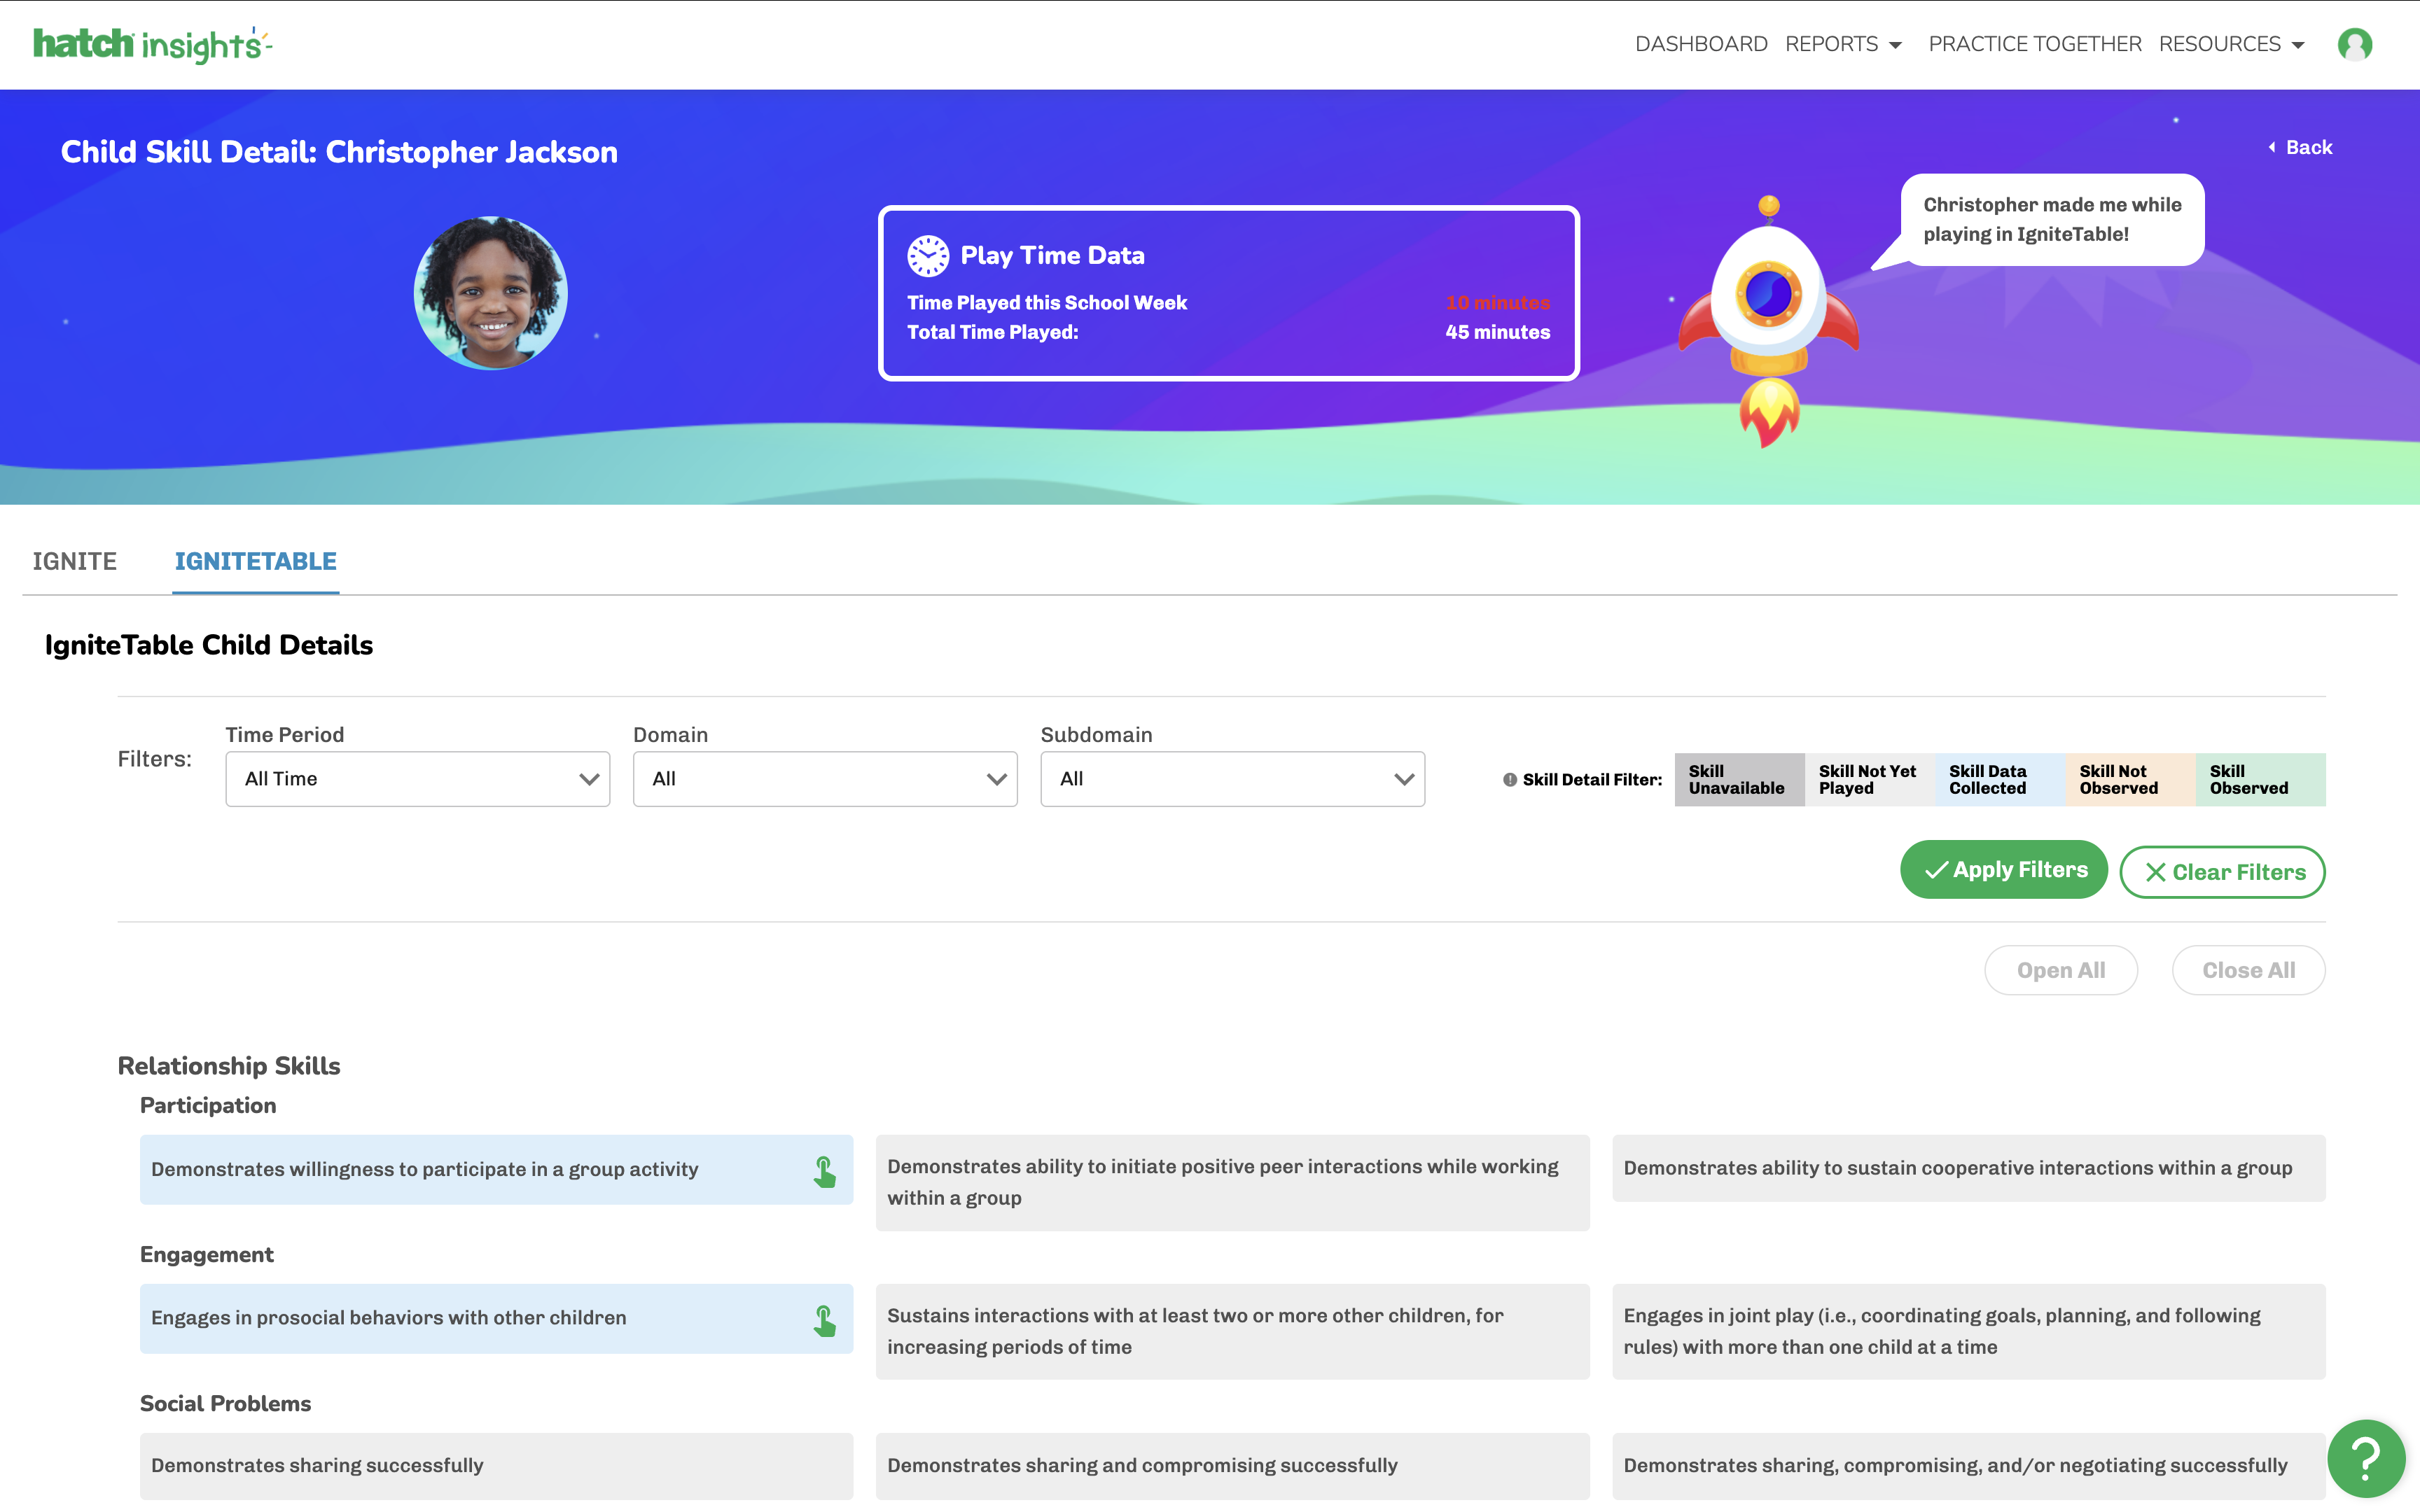
Task: Open skill about sustaining cooperative interactions
Action: click(x=1968, y=1168)
